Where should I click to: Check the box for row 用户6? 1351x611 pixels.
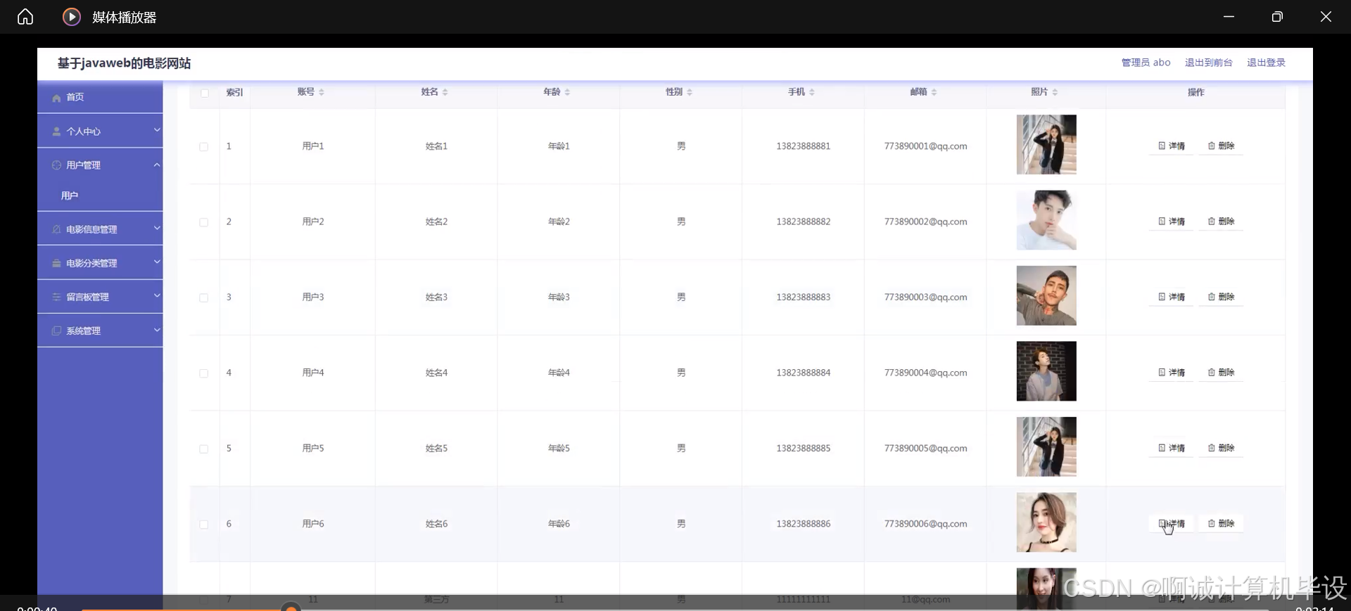click(x=204, y=525)
